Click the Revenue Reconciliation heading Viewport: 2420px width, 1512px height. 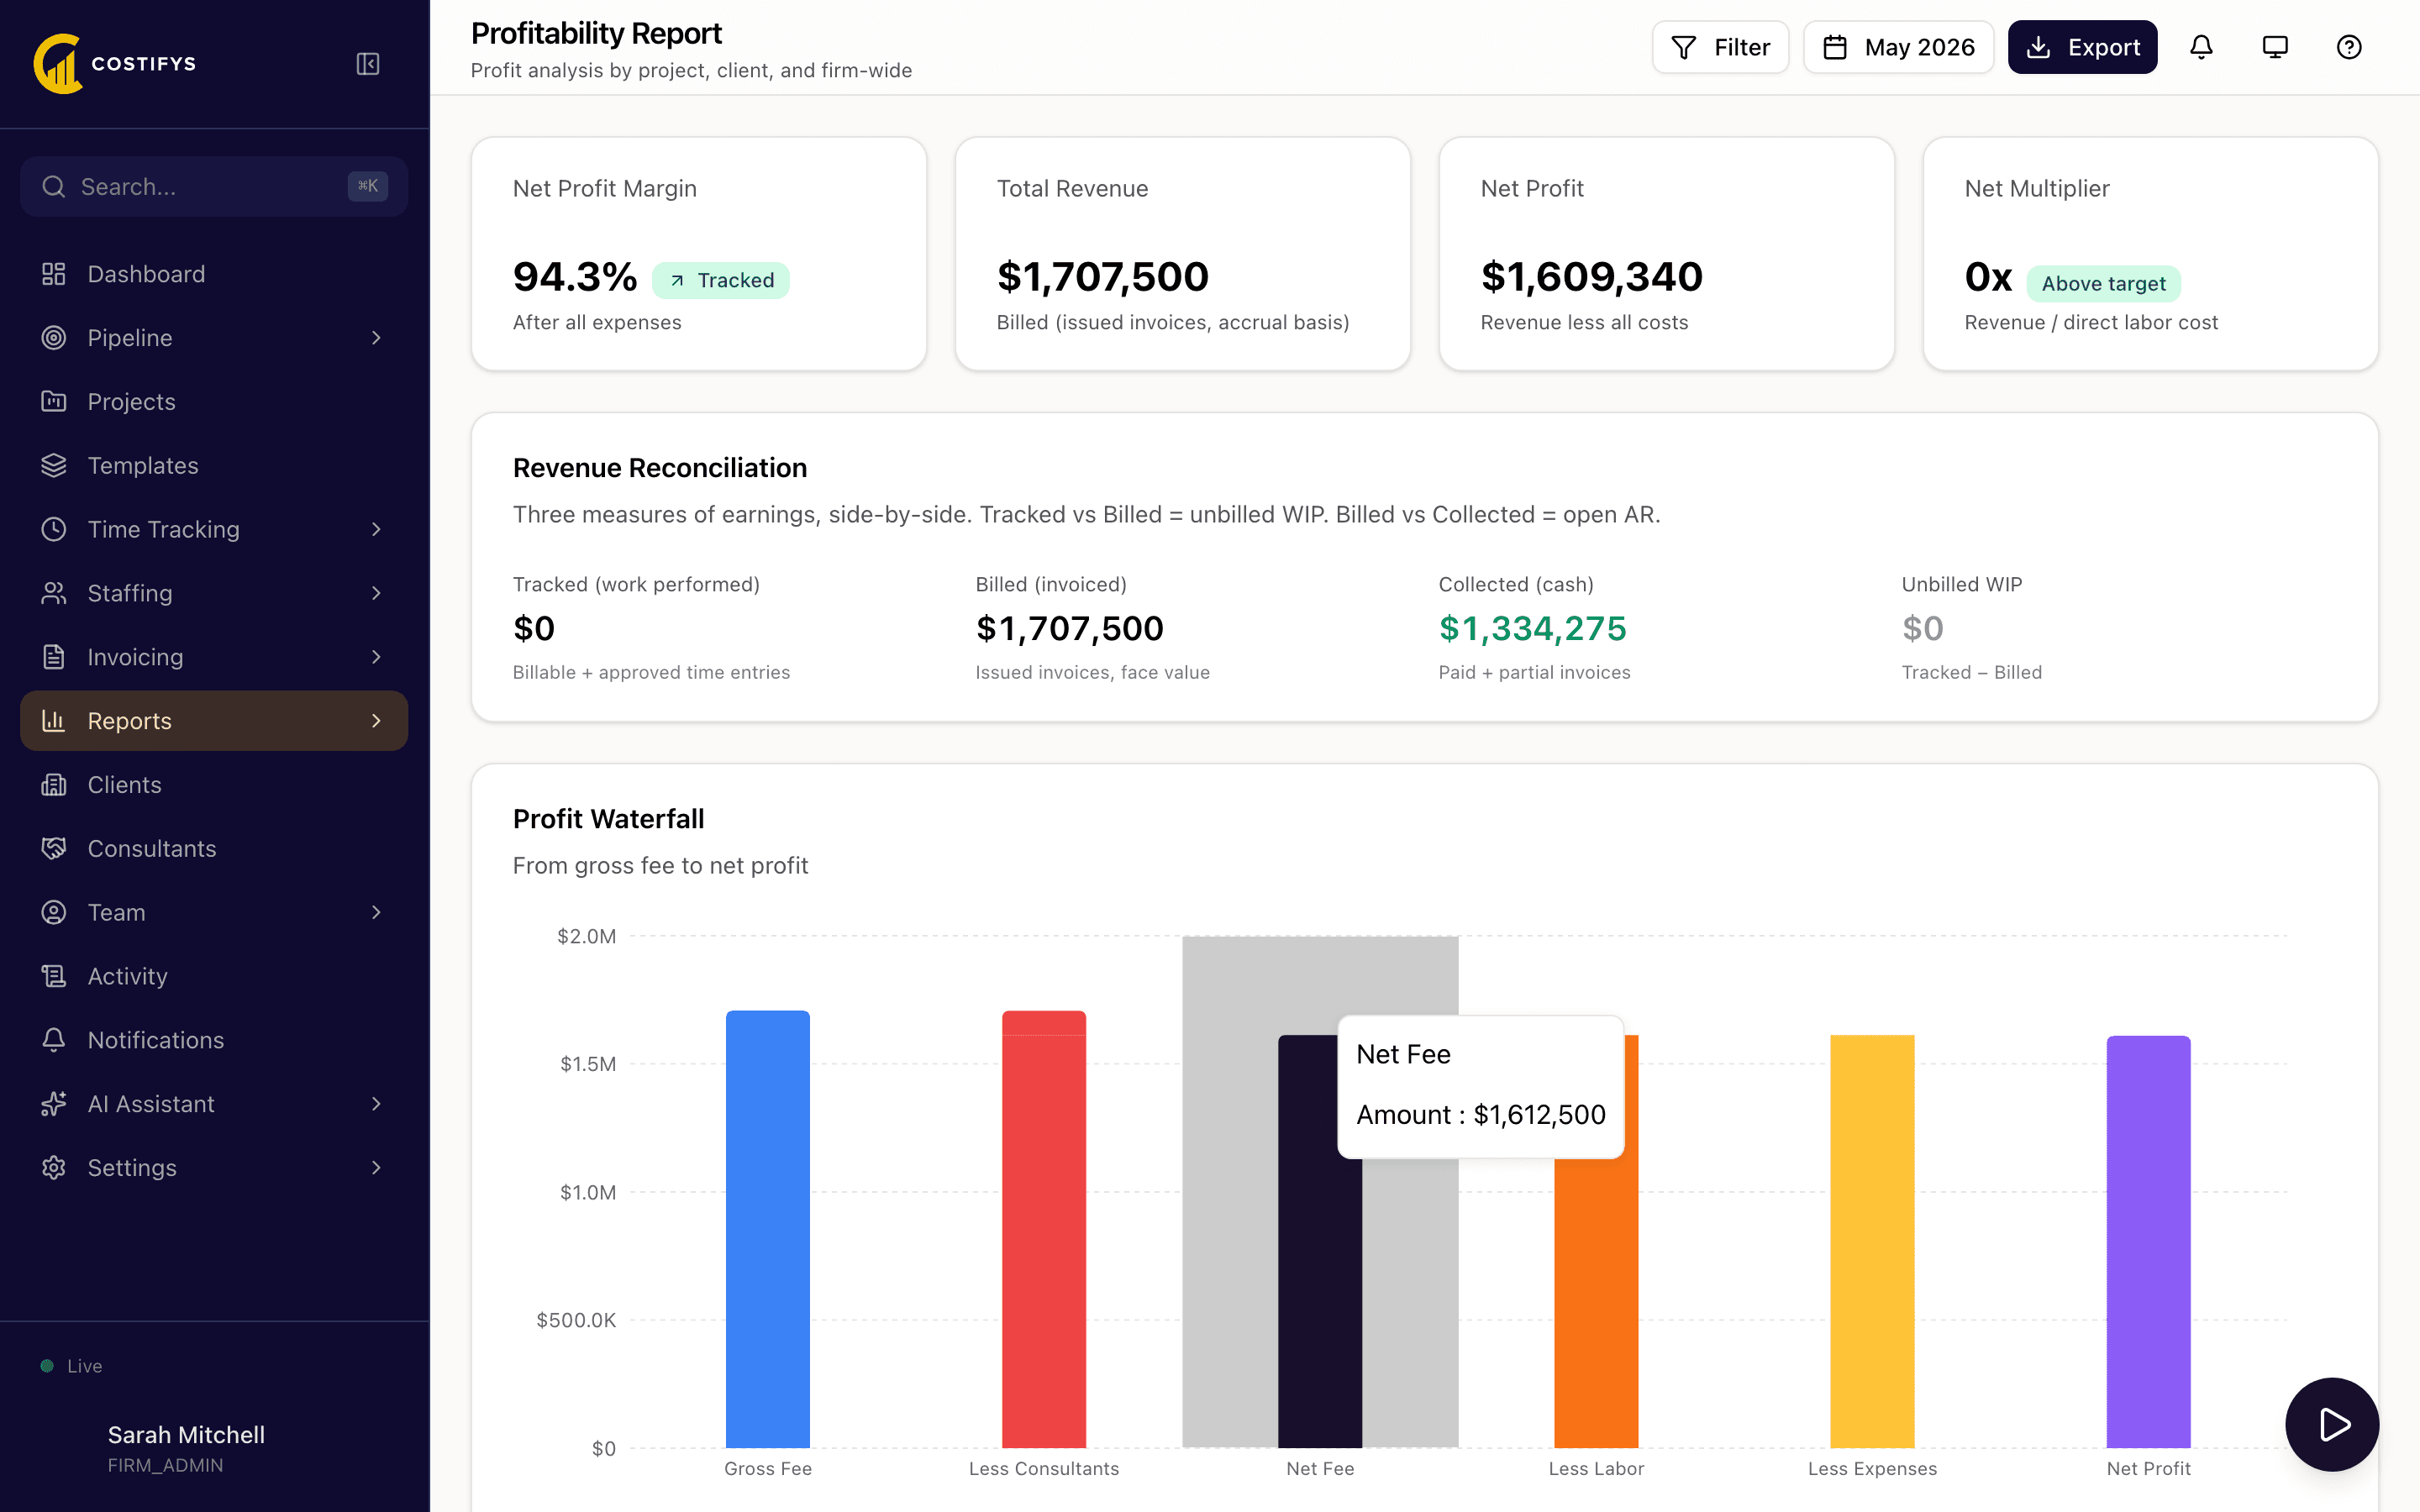coord(660,468)
